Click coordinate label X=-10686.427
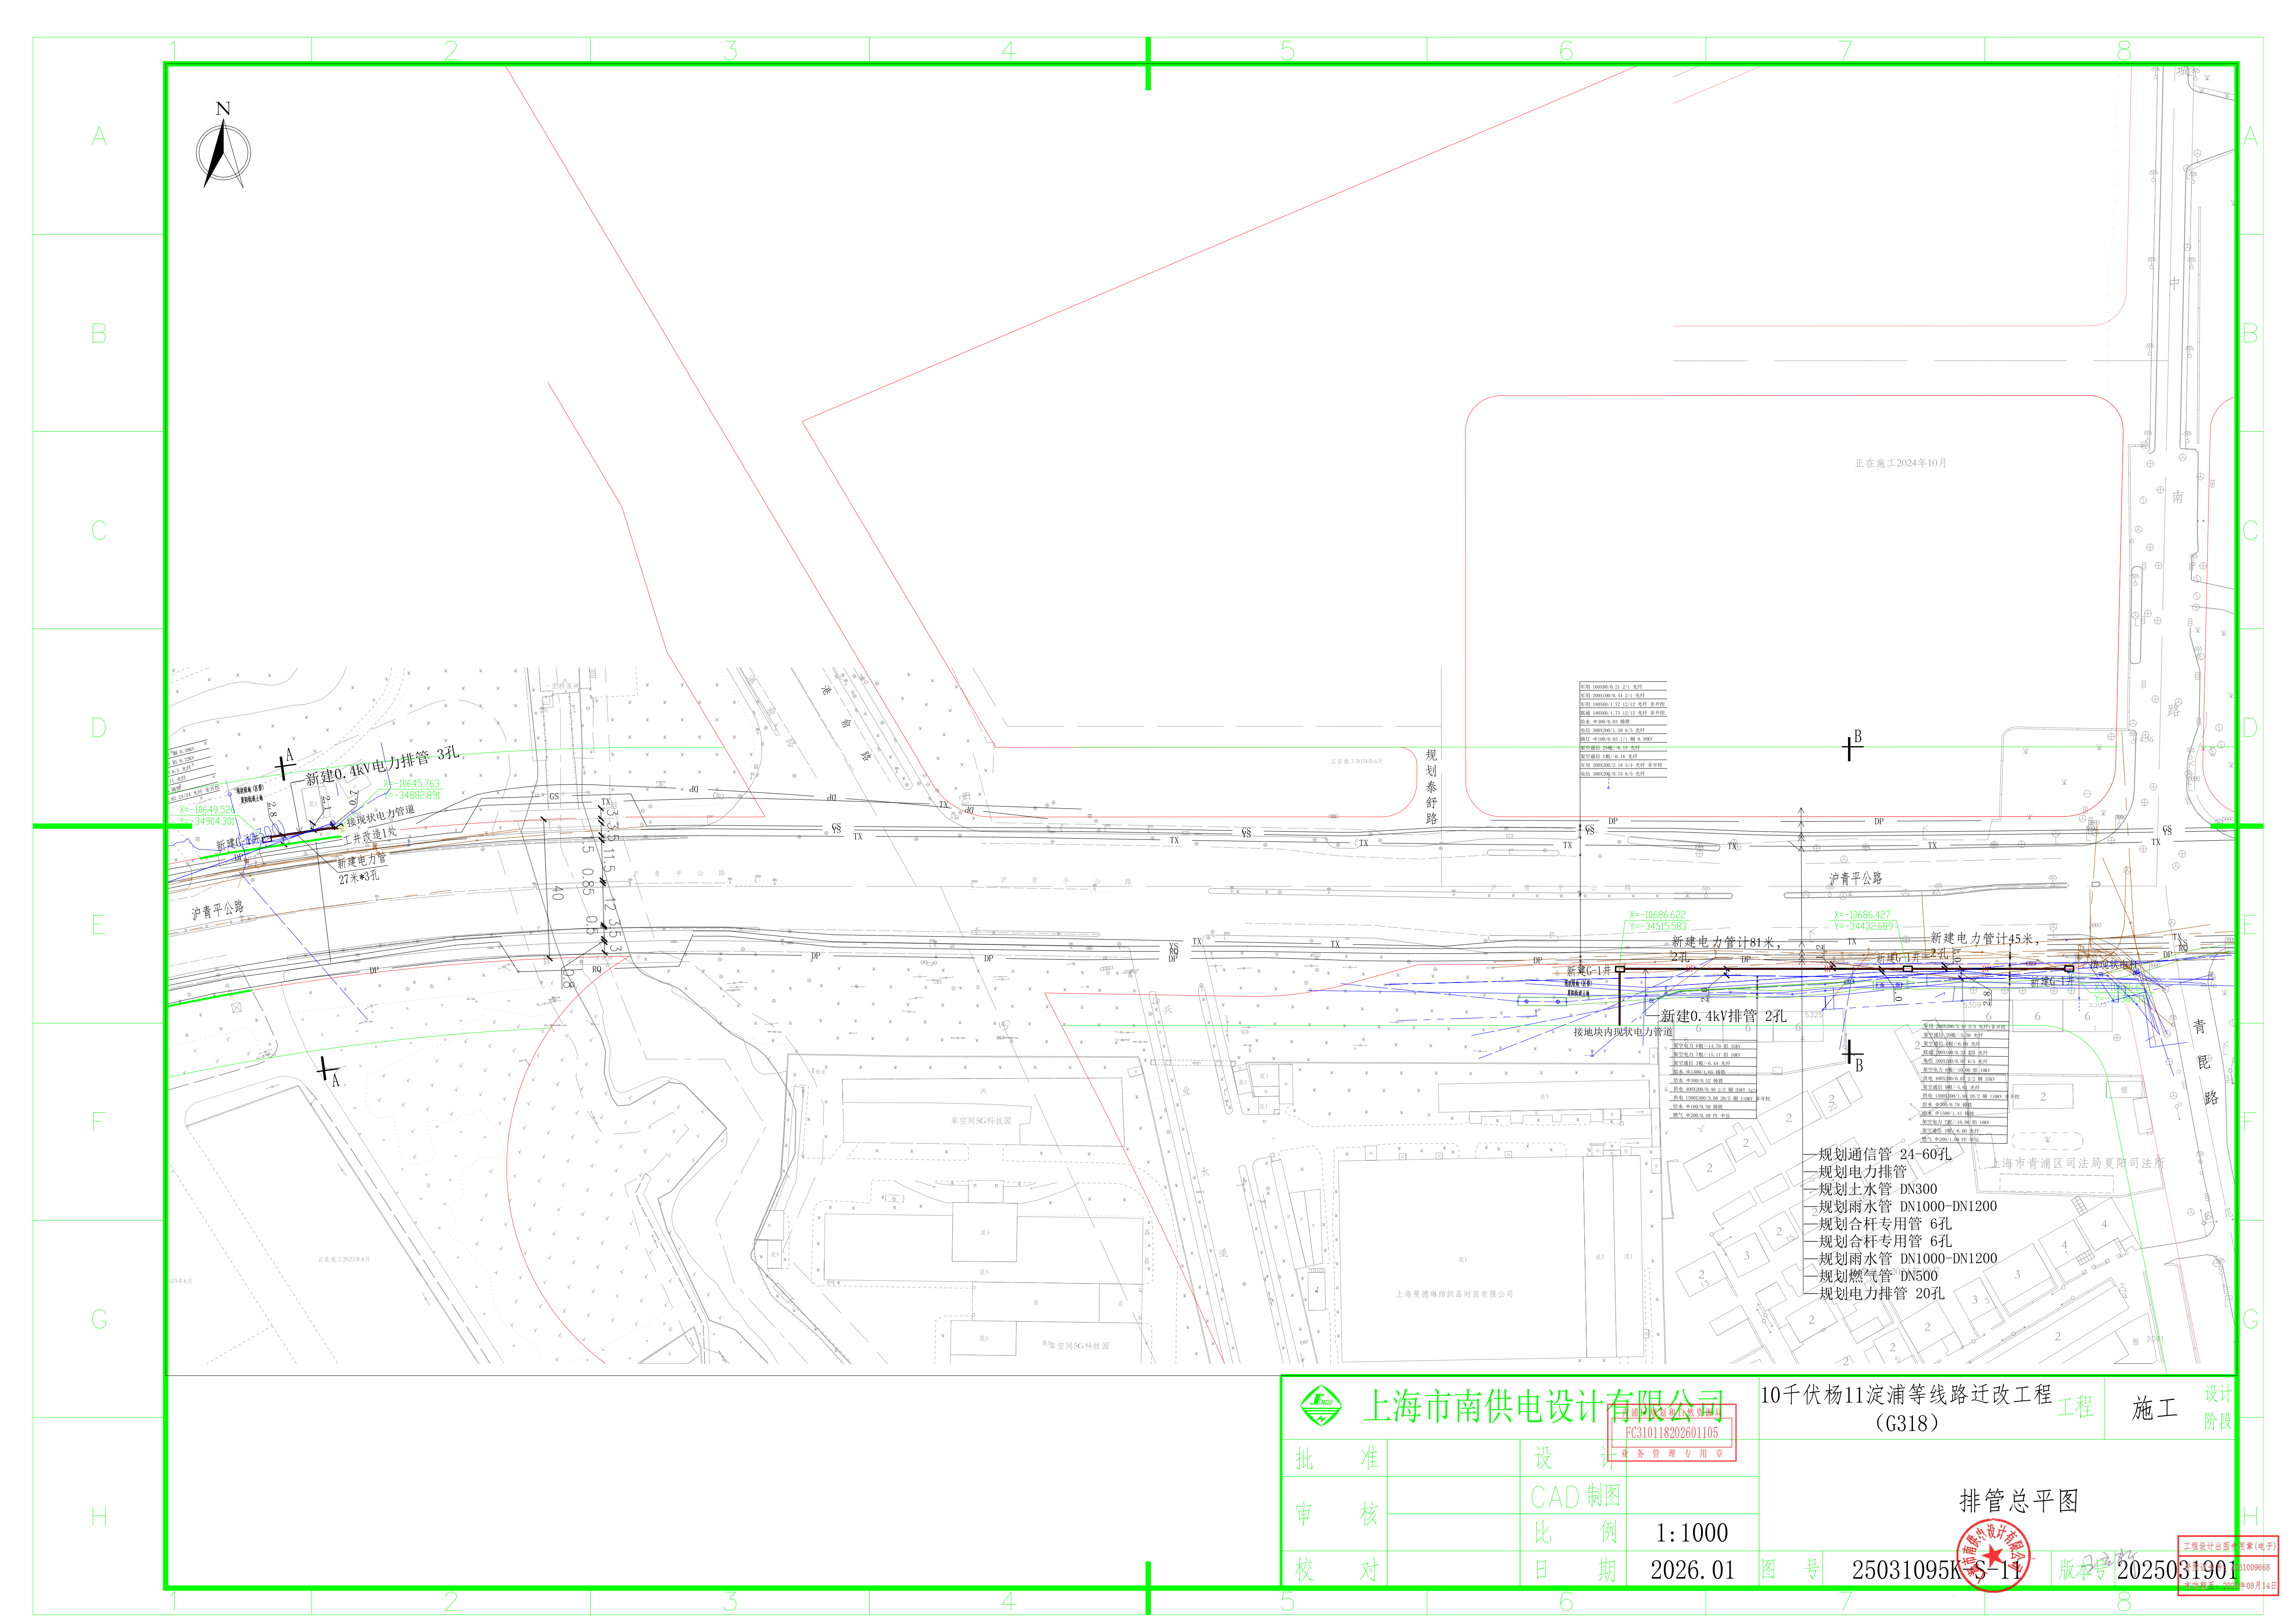 click(x=1862, y=915)
